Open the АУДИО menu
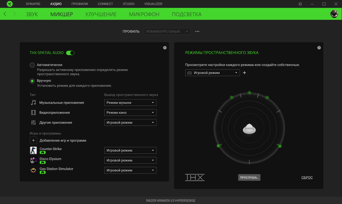342x204 pixels. 56,4
